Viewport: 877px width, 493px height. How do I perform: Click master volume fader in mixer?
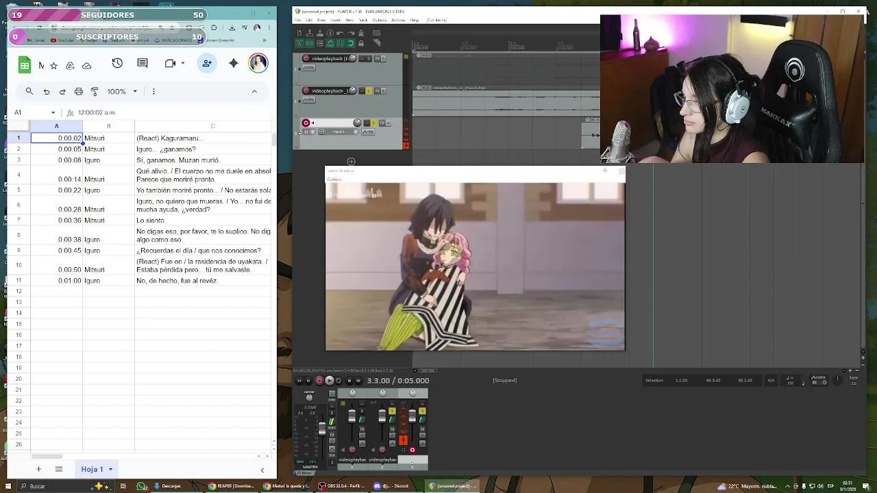(322, 428)
